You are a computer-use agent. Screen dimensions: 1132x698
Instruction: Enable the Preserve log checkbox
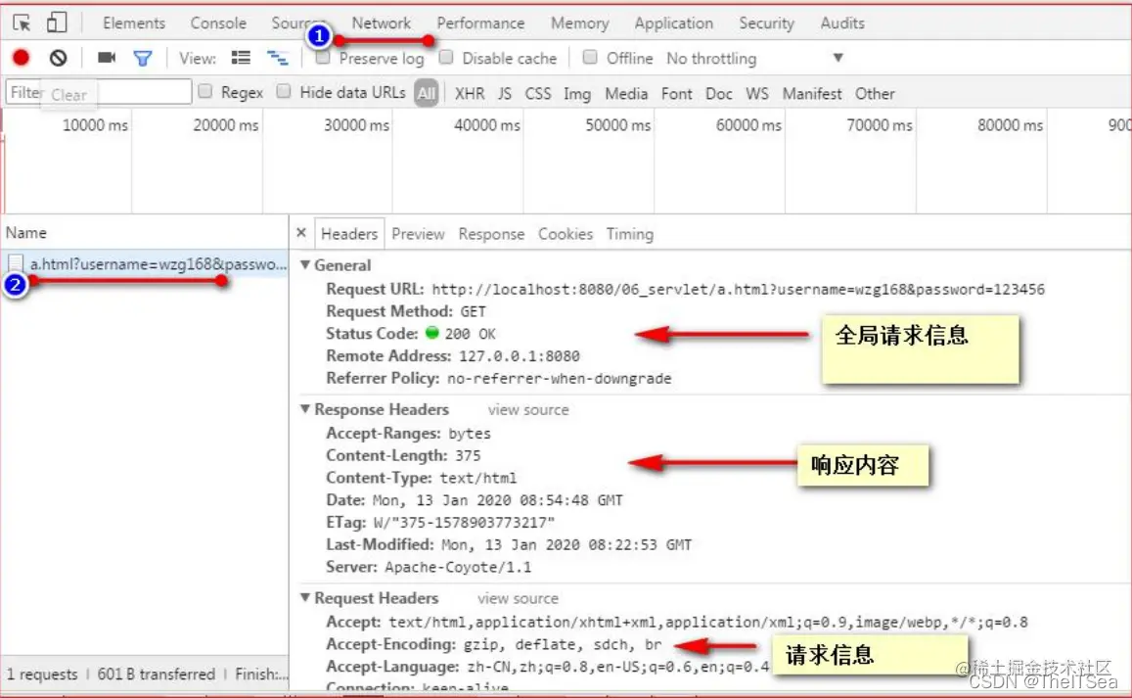[323, 58]
